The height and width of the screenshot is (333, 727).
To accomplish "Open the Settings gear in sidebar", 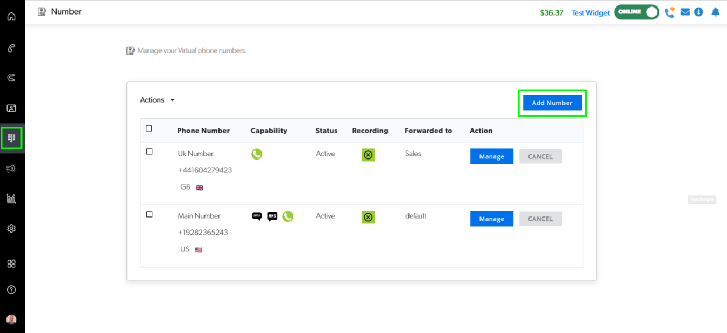I will tap(11, 229).
